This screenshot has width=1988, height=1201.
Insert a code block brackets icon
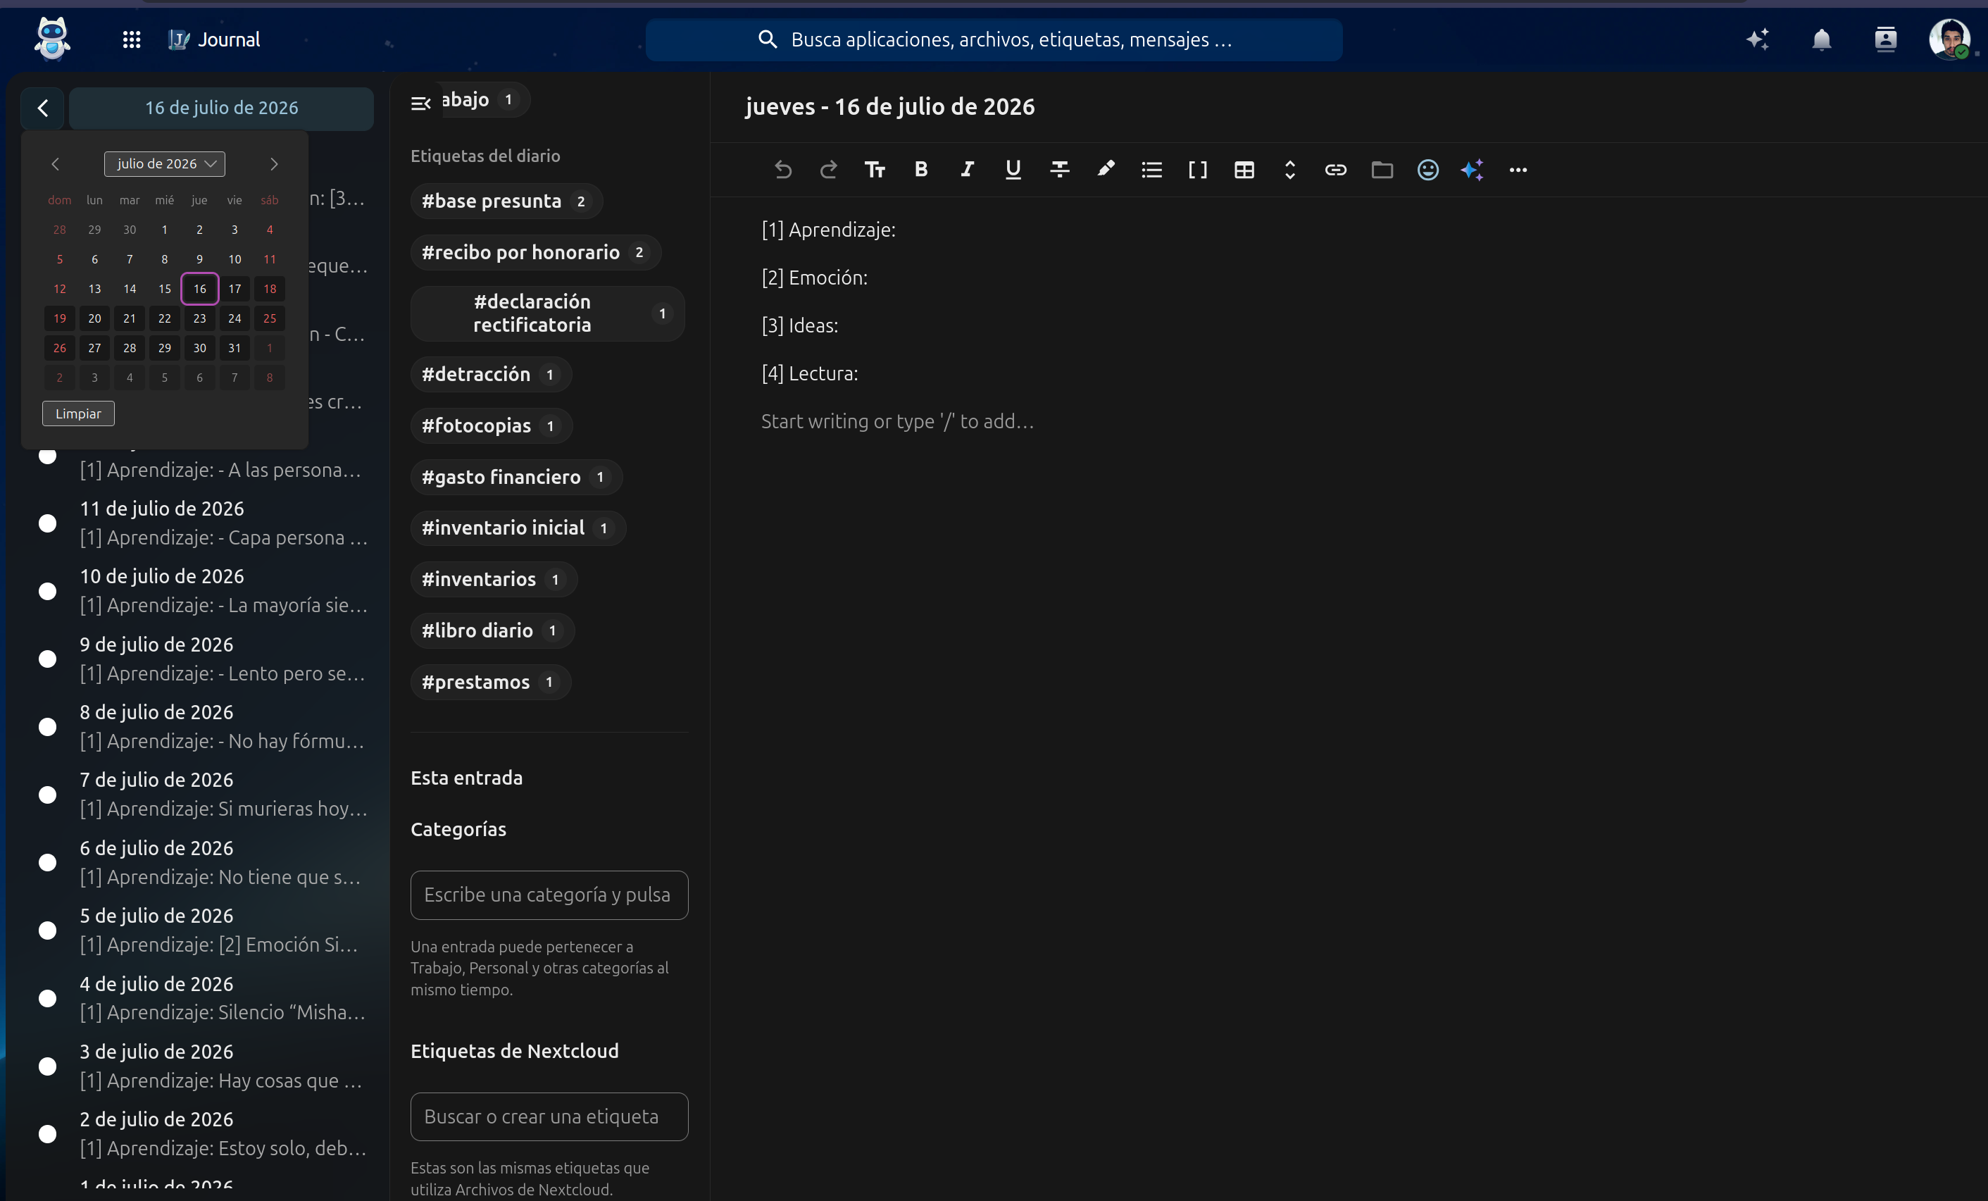(x=1197, y=170)
